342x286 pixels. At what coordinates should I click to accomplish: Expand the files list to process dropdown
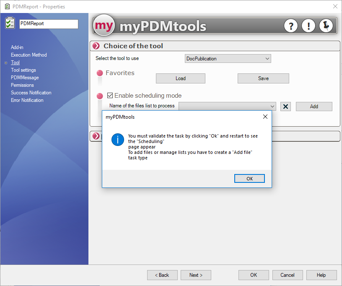[x=273, y=107]
